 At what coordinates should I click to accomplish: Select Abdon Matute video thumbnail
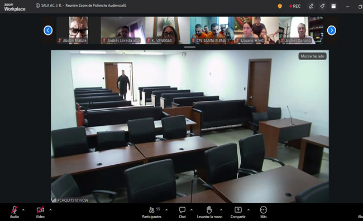79,30
